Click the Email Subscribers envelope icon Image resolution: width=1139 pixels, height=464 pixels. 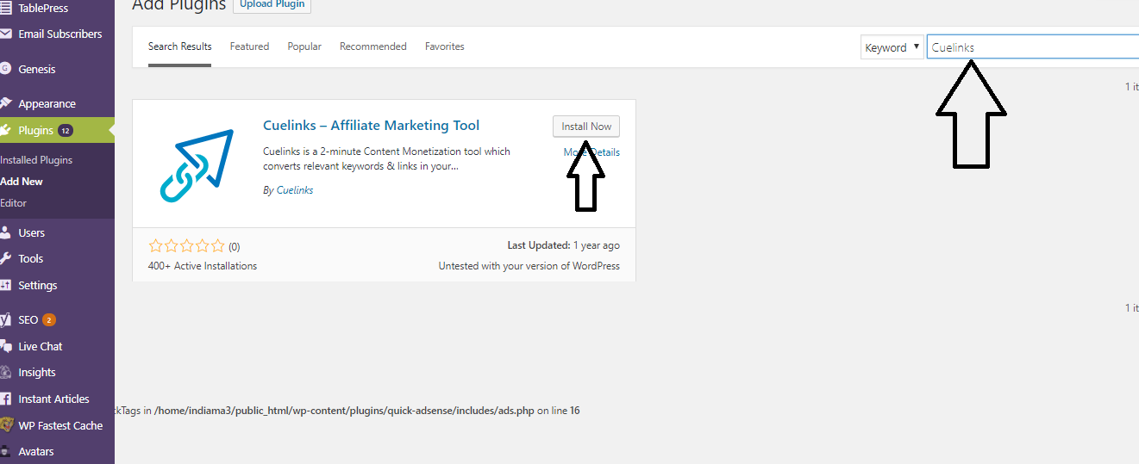click(x=5, y=34)
